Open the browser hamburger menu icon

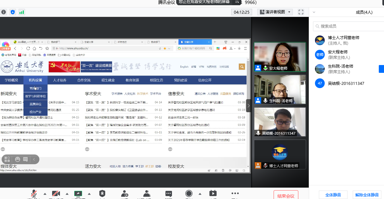[245, 48]
